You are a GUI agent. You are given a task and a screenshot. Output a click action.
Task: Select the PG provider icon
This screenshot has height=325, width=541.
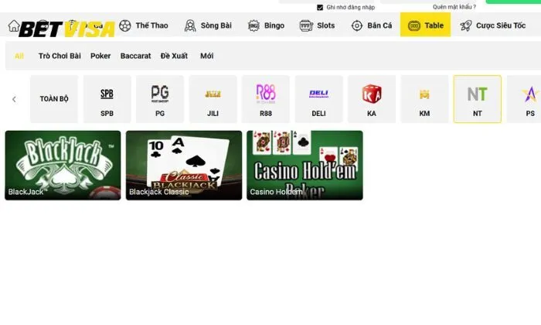(160, 99)
